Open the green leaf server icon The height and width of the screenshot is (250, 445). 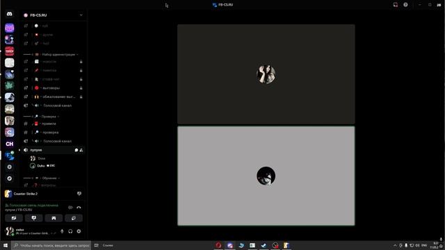(x=9, y=85)
